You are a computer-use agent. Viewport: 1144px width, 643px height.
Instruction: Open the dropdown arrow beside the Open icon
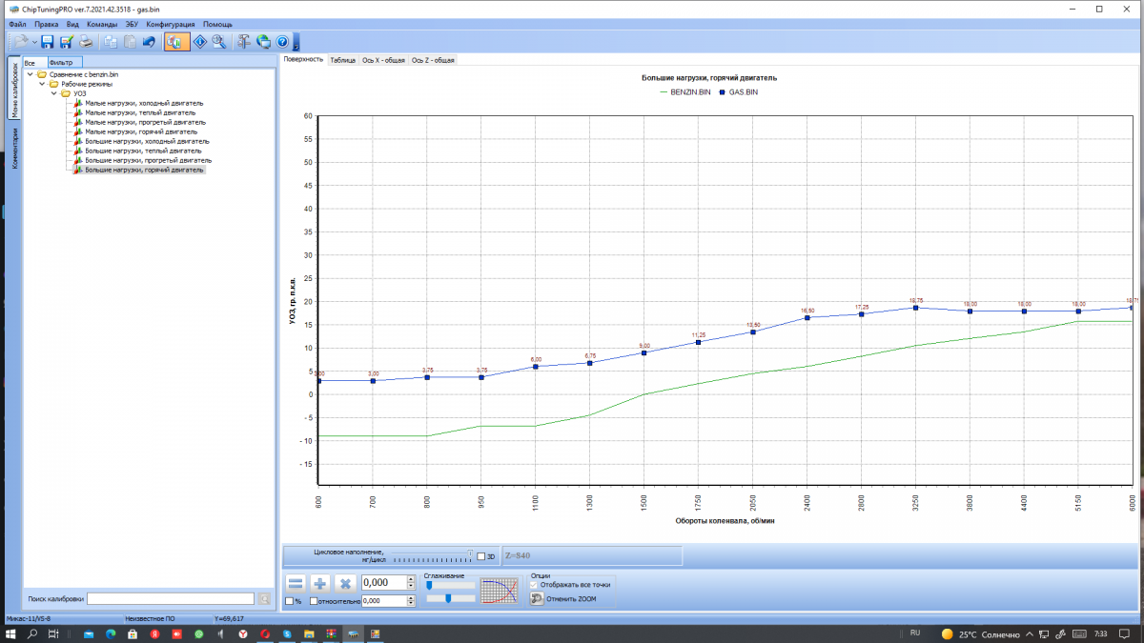point(34,42)
